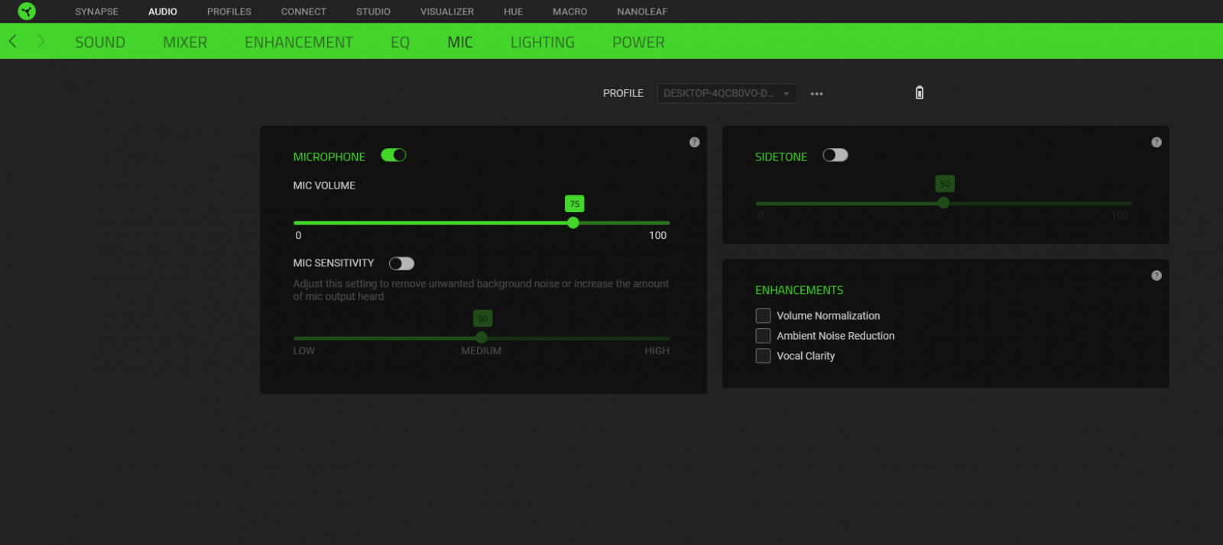Open the Nanoleaf top menu

tap(642, 11)
